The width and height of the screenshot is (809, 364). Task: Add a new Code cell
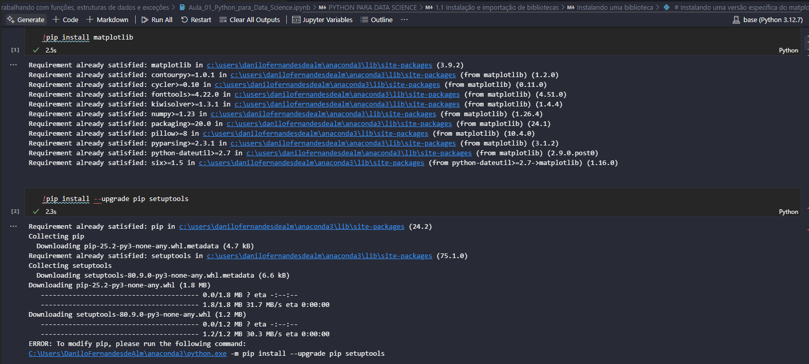pyautogui.click(x=65, y=20)
